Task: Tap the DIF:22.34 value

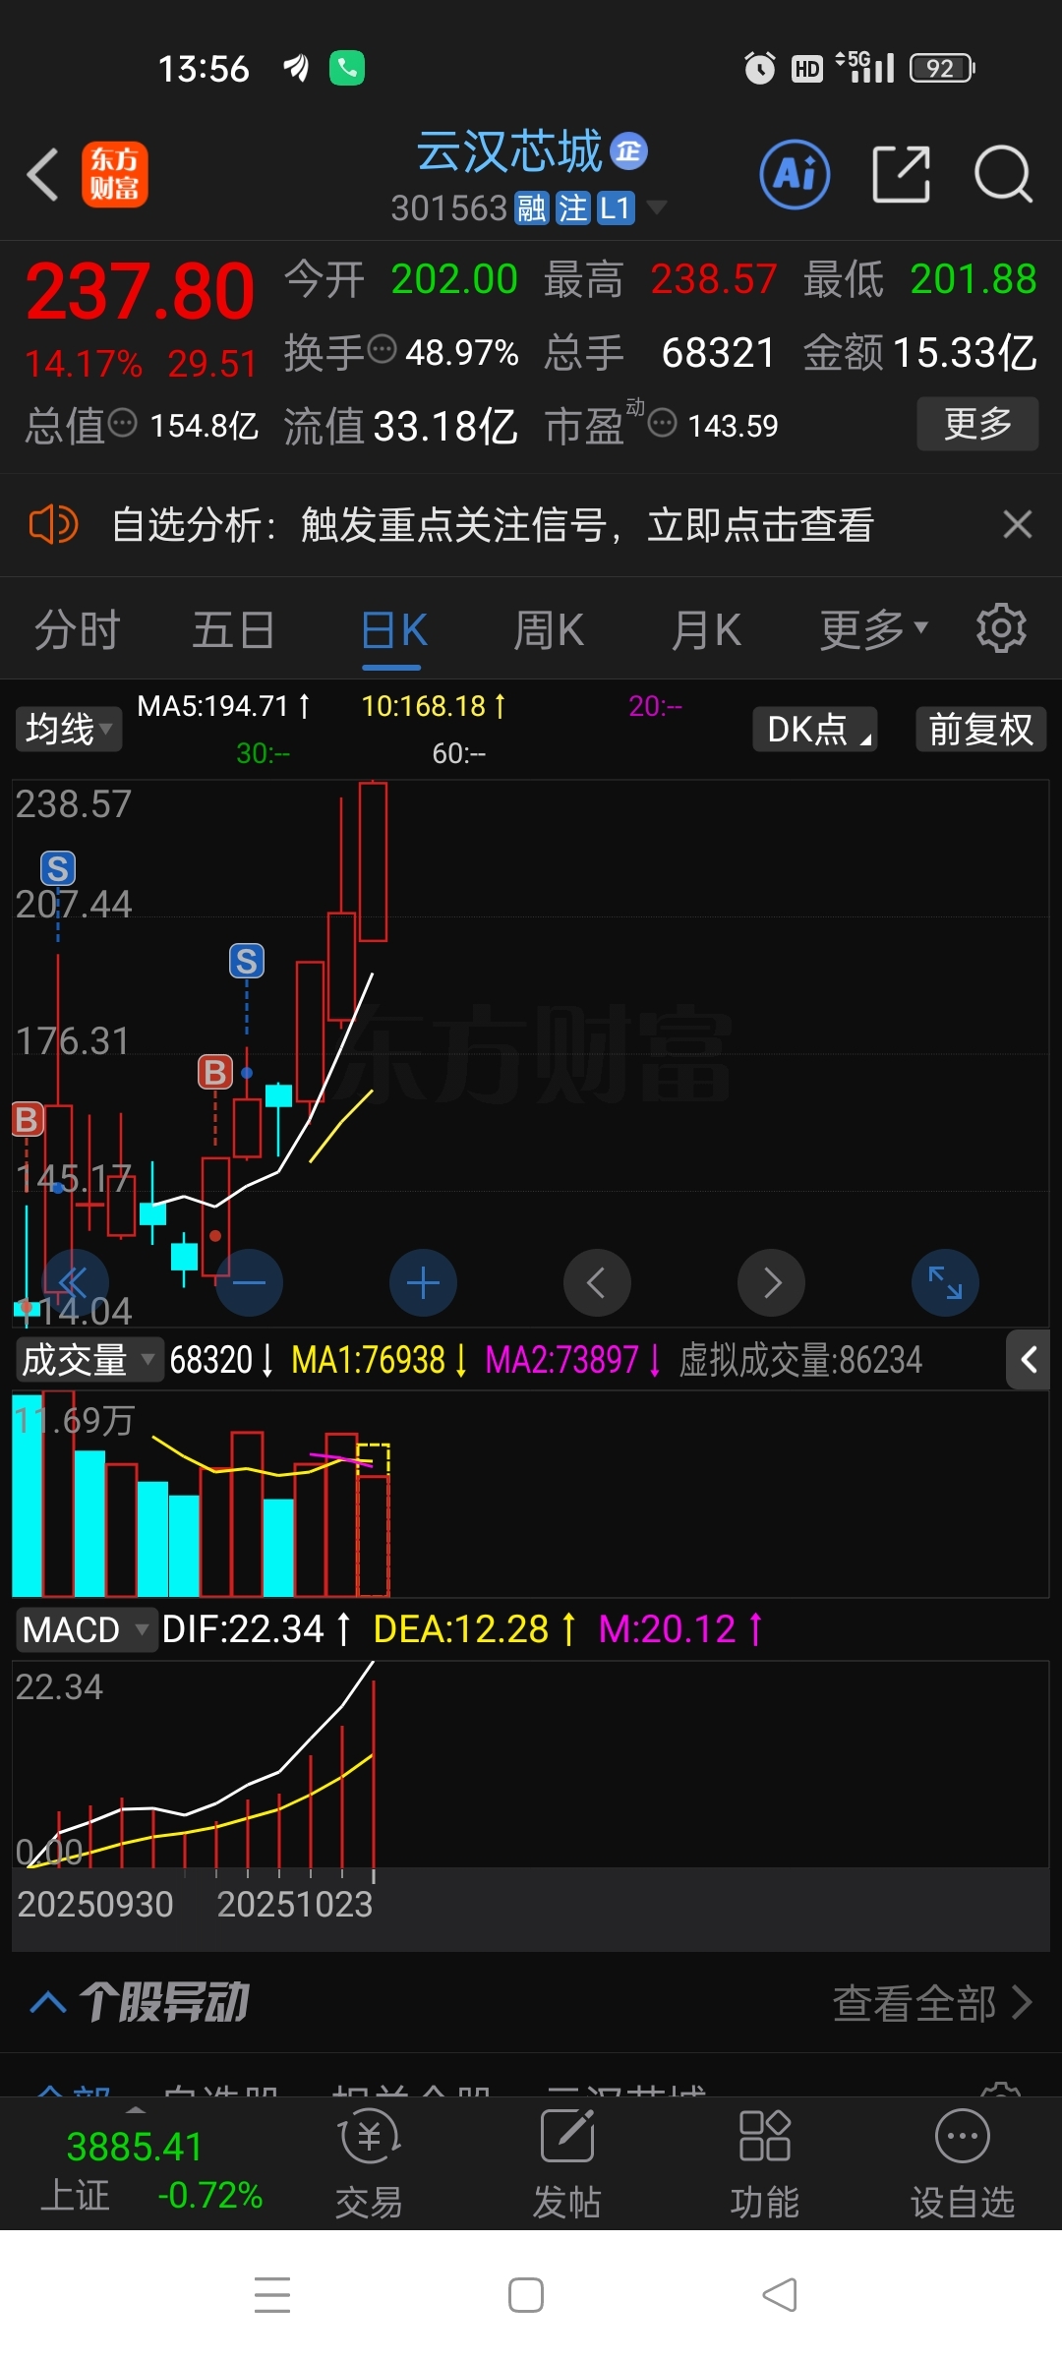Action: [256, 1629]
